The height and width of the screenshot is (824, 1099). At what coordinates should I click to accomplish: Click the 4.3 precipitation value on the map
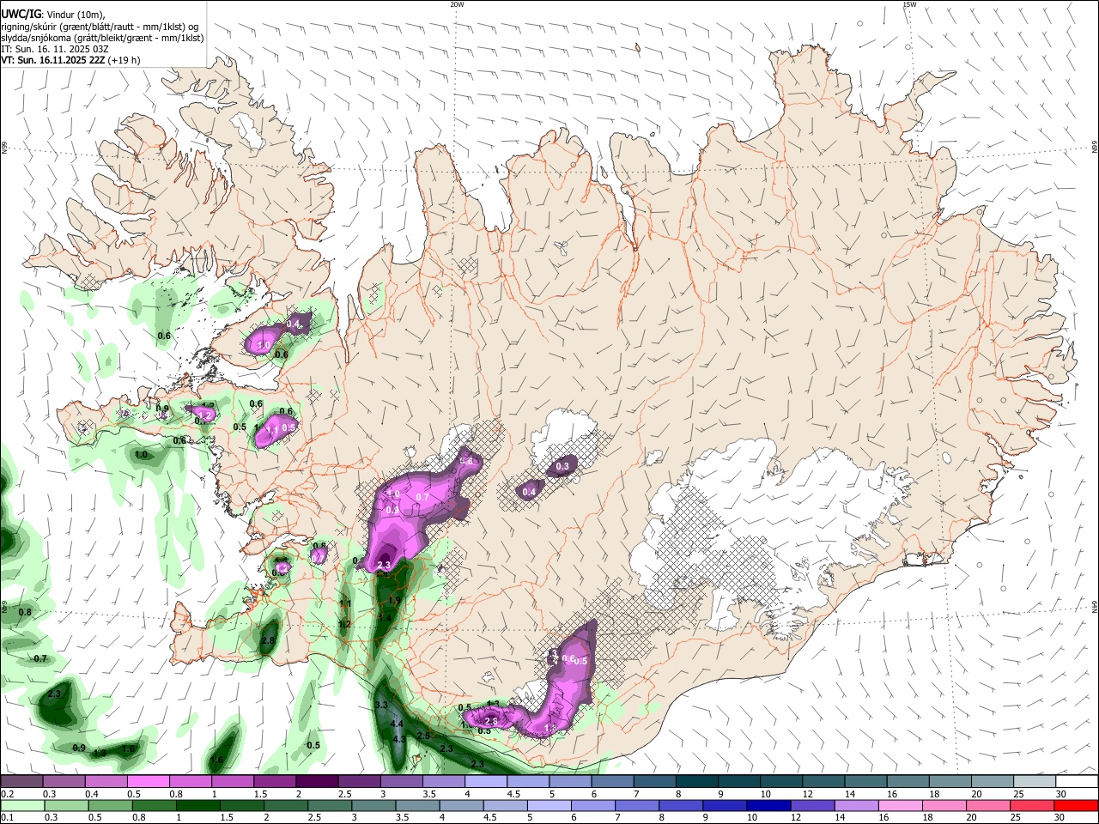(x=398, y=739)
